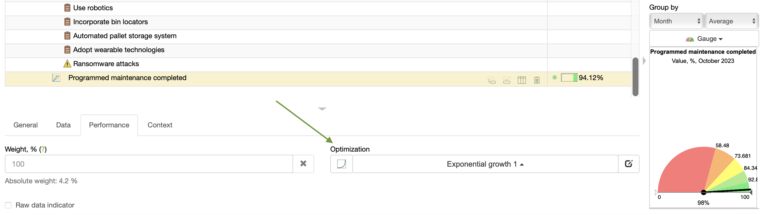The height and width of the screenshot is (215, 764).
Task: Clear the weight value with the X button
Action: tap(303, 164)
